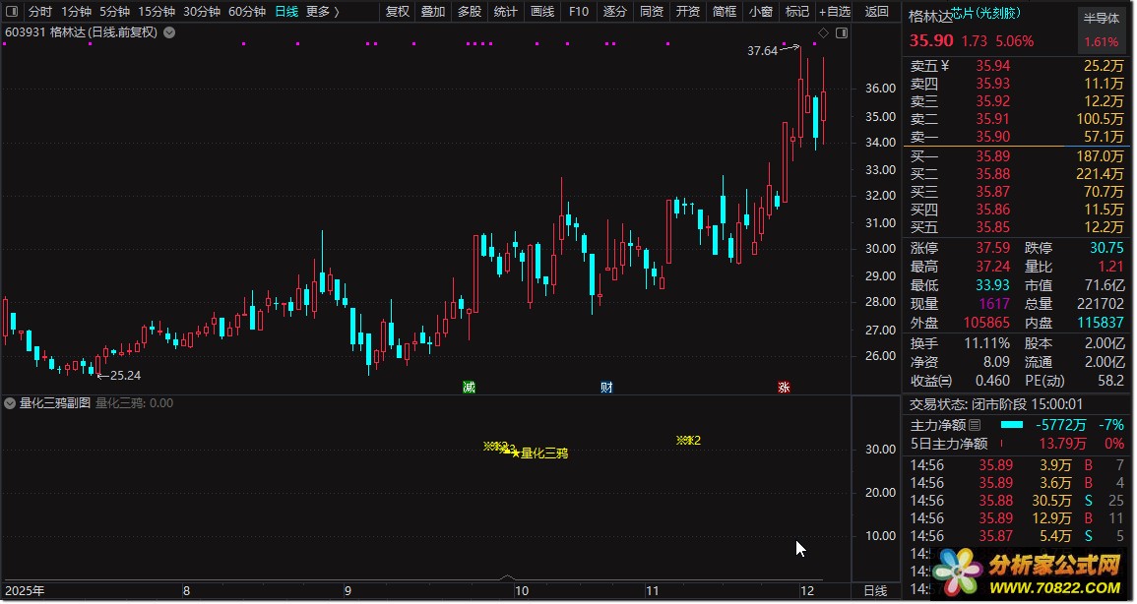Viewport: 1137px width, 604px height.
Task: Toggle the left sidebar panel icon
Action: 12,11
